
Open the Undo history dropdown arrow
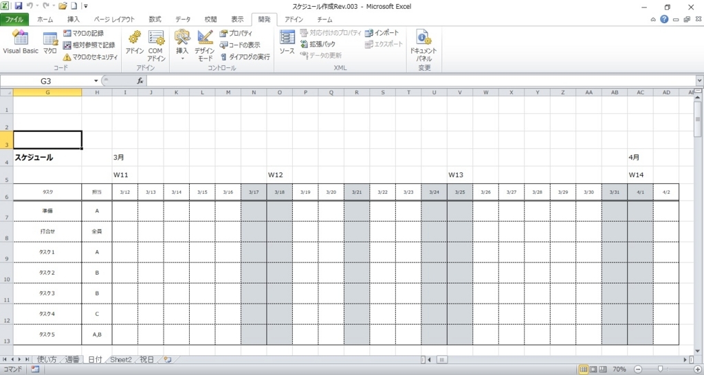point(37,6)
